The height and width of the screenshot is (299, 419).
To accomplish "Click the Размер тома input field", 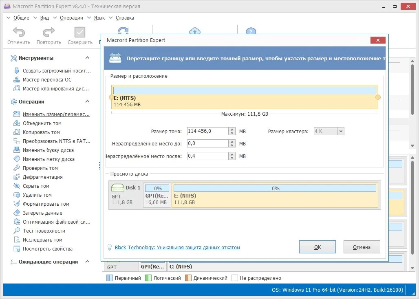I will [x=207, y=131].
